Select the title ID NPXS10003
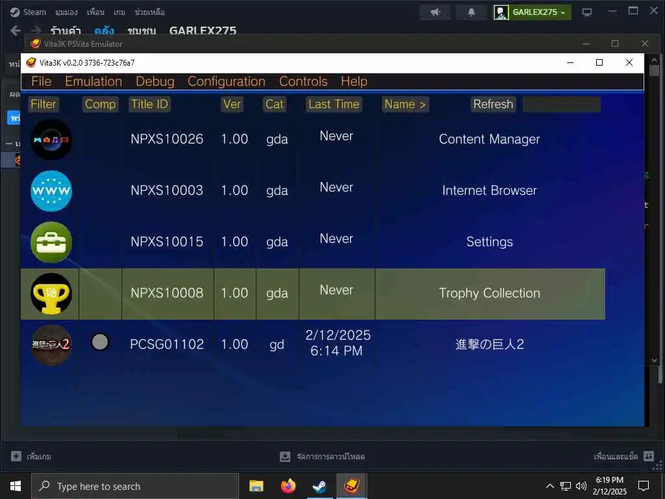The height and width of the screenshot is (499, 665). click(x=167, y=190)
